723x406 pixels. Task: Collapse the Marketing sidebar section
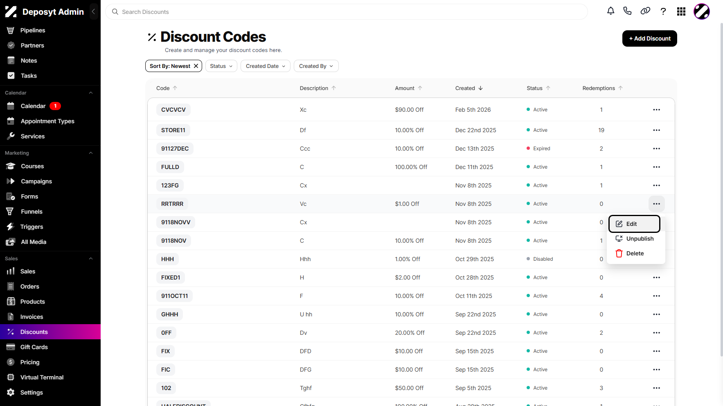click(91, 153)
